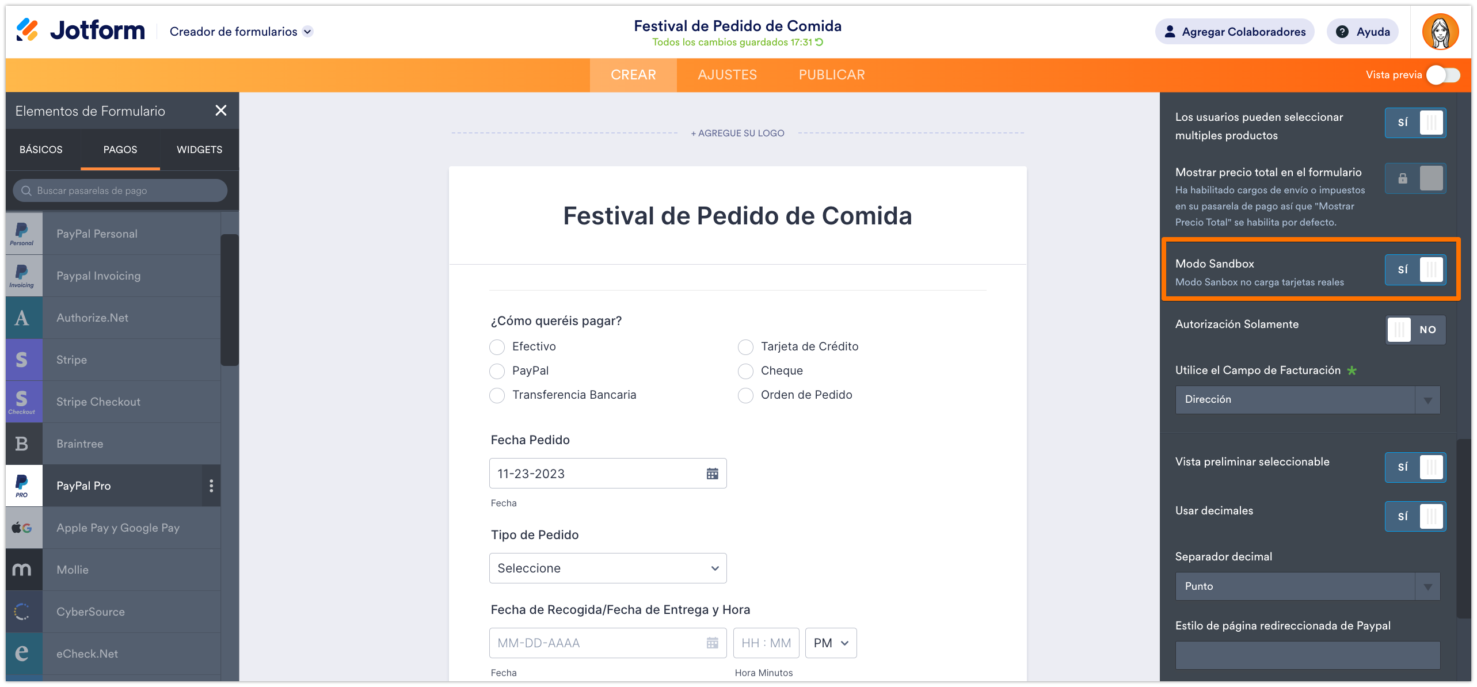Open PayPal Pro options three-dot menu
Image resolution: width=1477 pixels, height=687 pixels.
(x=211, y=486)
